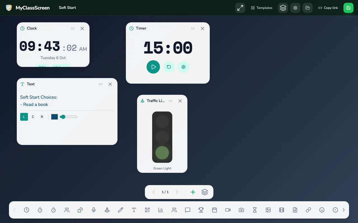Add a Text widget from the bottom toolbar
The width and height of the screenshot is (358, 223).
pos(134,210)
